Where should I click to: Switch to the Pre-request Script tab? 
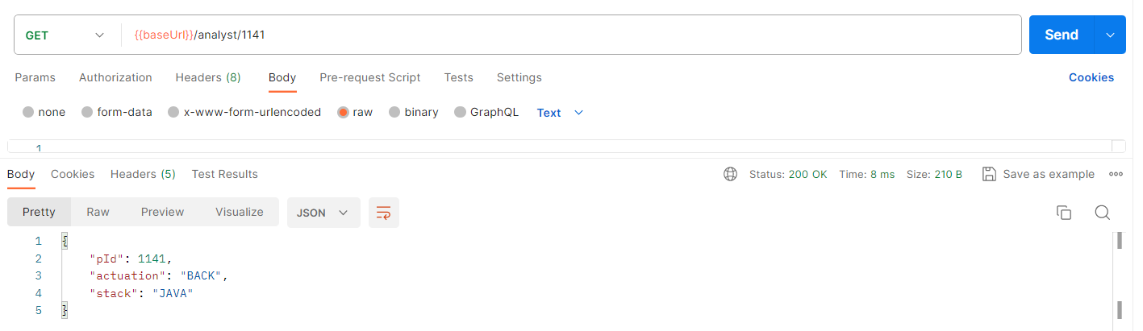(370, 77)
